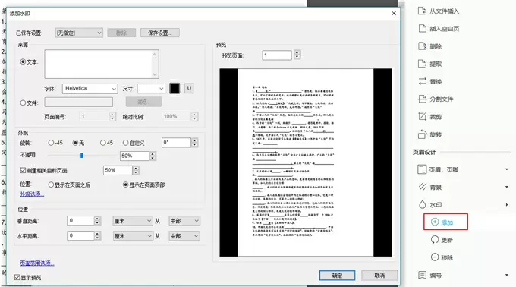
Task: Open the 已保存设置 saved settings dropdown
Action: coord(79,33)
